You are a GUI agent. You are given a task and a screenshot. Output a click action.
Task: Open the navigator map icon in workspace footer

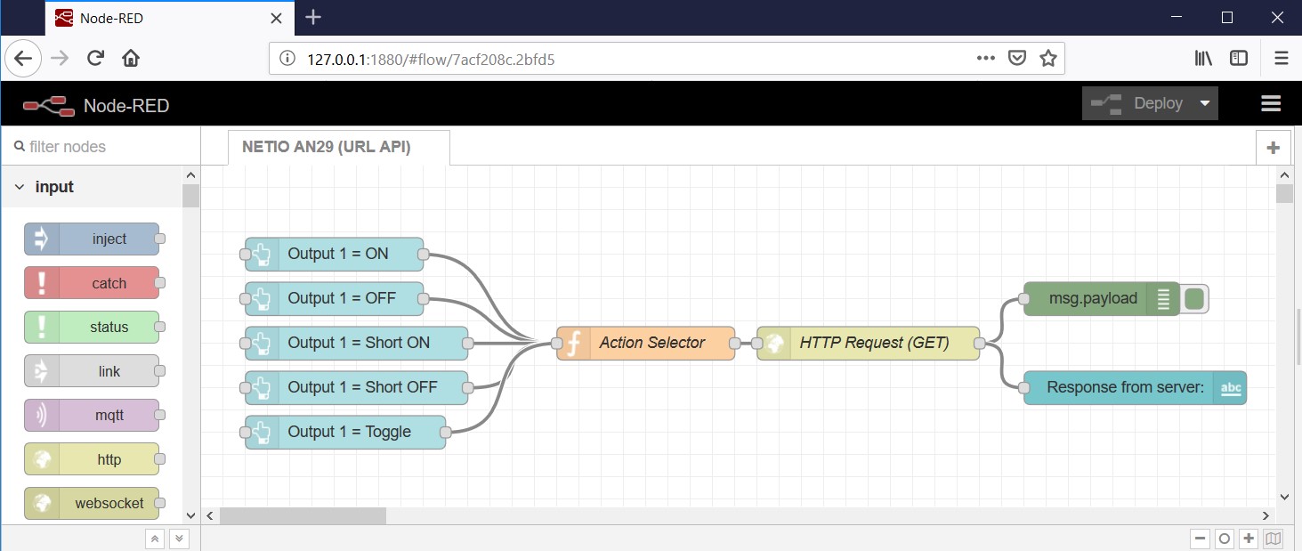(x=1272, y=539)
